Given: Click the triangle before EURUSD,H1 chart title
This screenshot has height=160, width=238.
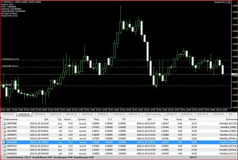Looking at the screenshot, I should tap(2, 2).
